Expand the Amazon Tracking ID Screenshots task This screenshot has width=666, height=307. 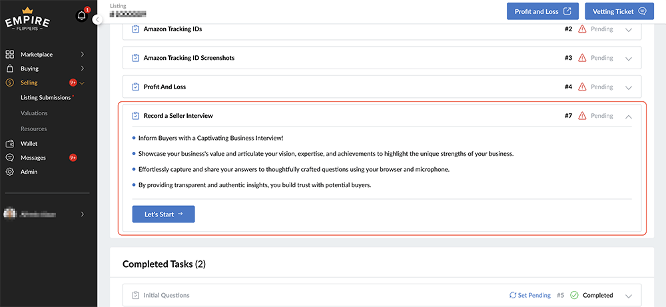pos(628,59)
